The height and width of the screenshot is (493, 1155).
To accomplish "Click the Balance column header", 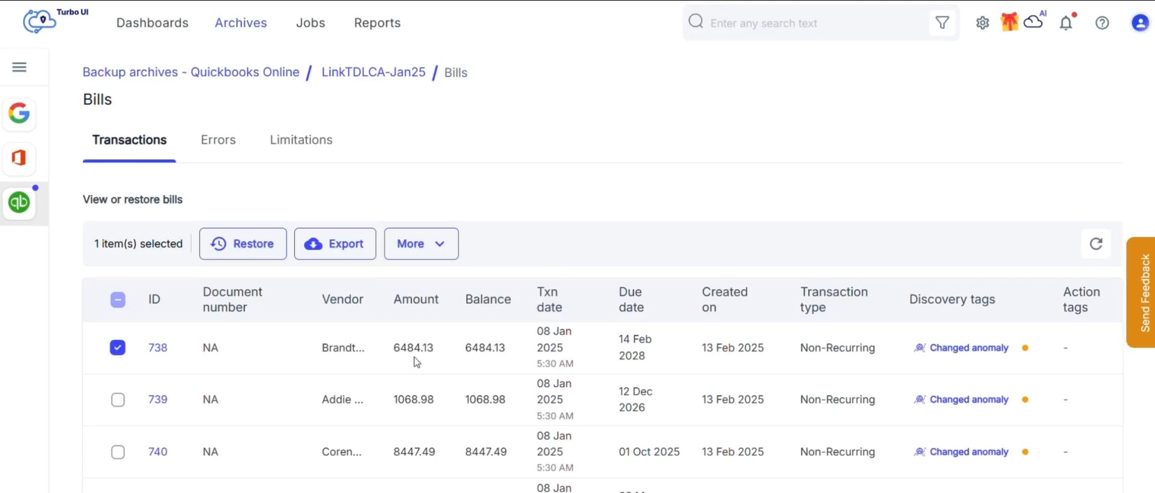I will point(488,299).
